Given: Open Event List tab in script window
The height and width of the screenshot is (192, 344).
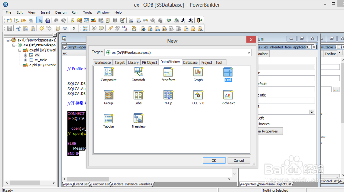Looking at the screenshot, I should [x=82, y=184].
